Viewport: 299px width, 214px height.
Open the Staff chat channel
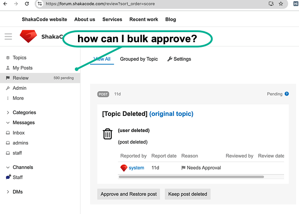point(40,177)
